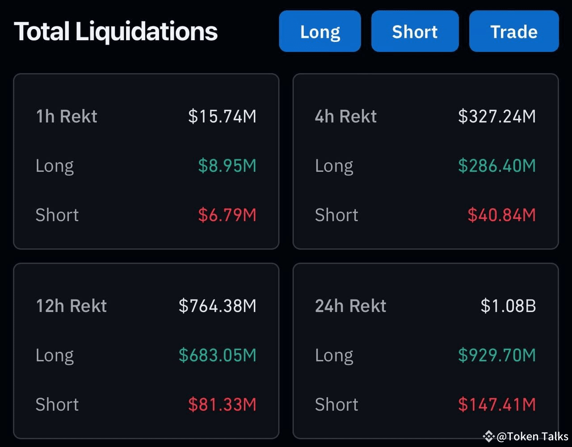
Task: Click the Total Liquidations heading
Action: [x=116, y=31]
